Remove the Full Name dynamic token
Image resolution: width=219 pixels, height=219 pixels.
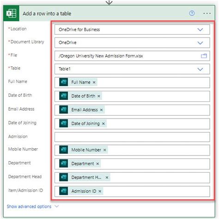pyautogui.click(x=94, y=82)
